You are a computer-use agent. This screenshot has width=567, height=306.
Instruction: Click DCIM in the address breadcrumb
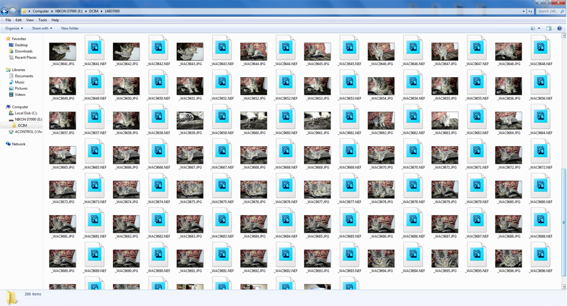94,11
